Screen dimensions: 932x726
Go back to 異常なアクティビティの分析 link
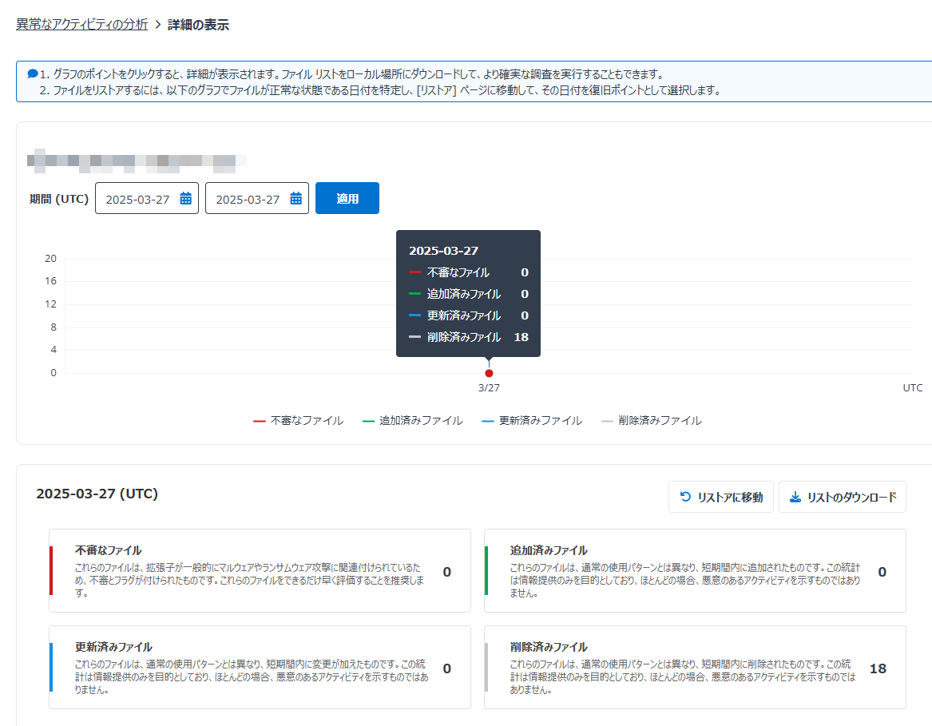(81, 25)
